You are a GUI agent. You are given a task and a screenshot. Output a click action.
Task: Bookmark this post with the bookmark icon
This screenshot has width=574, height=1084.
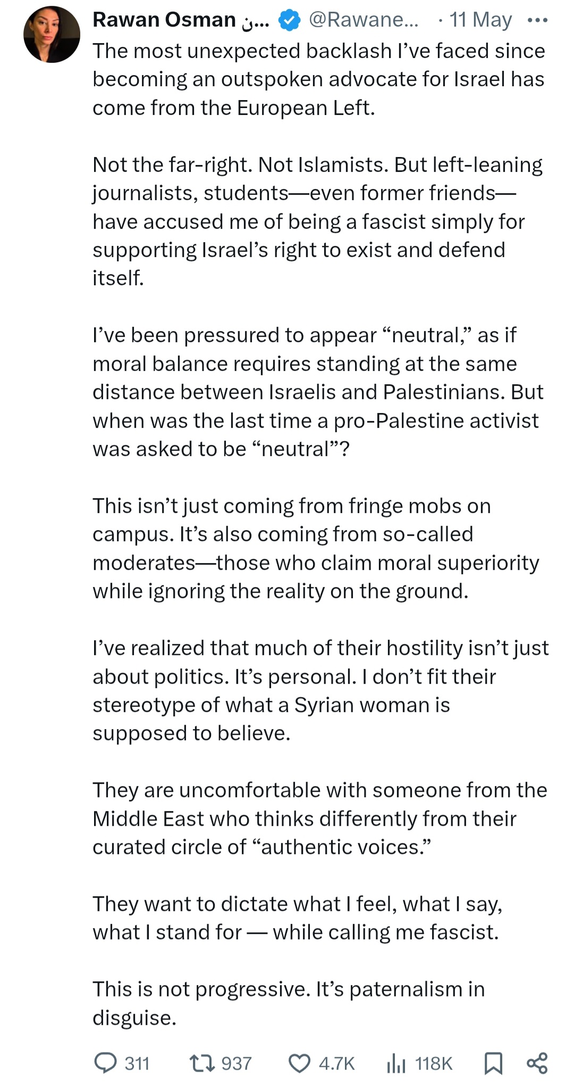point(493,1063)
